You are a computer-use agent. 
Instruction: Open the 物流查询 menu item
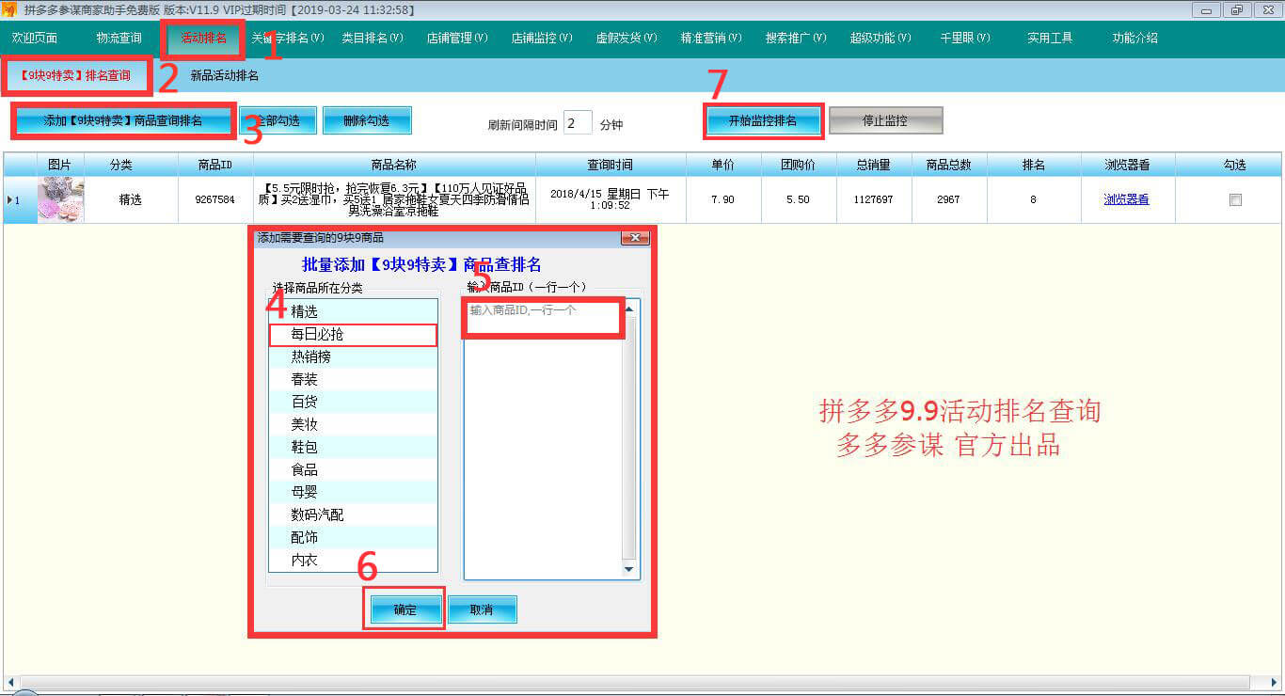[x=119, y=39]
